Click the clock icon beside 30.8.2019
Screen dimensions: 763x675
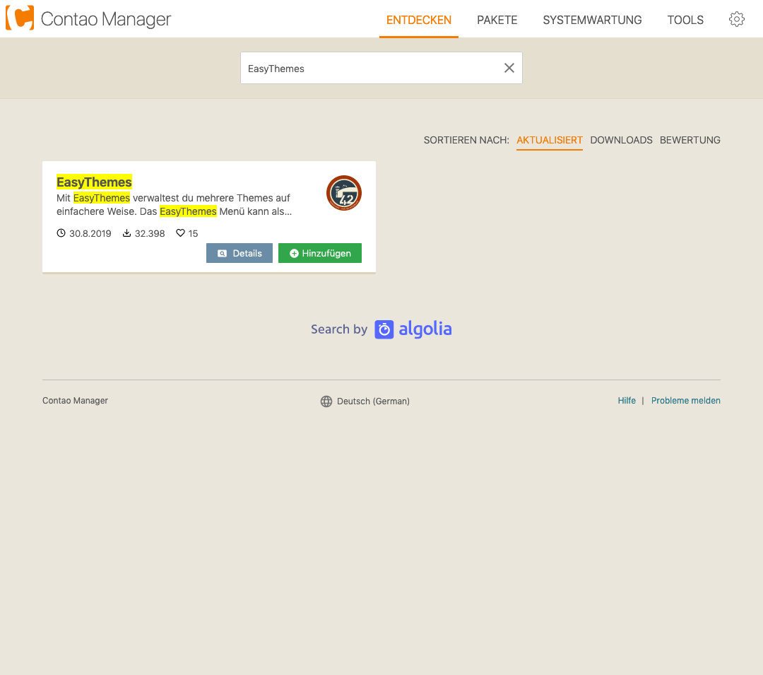click(x=61, y=233)
